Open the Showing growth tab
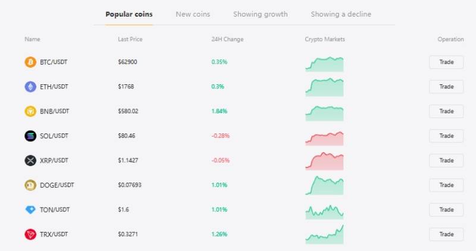Screen dimensions: 476x251 pyautogui.click(x=261, y=14)
